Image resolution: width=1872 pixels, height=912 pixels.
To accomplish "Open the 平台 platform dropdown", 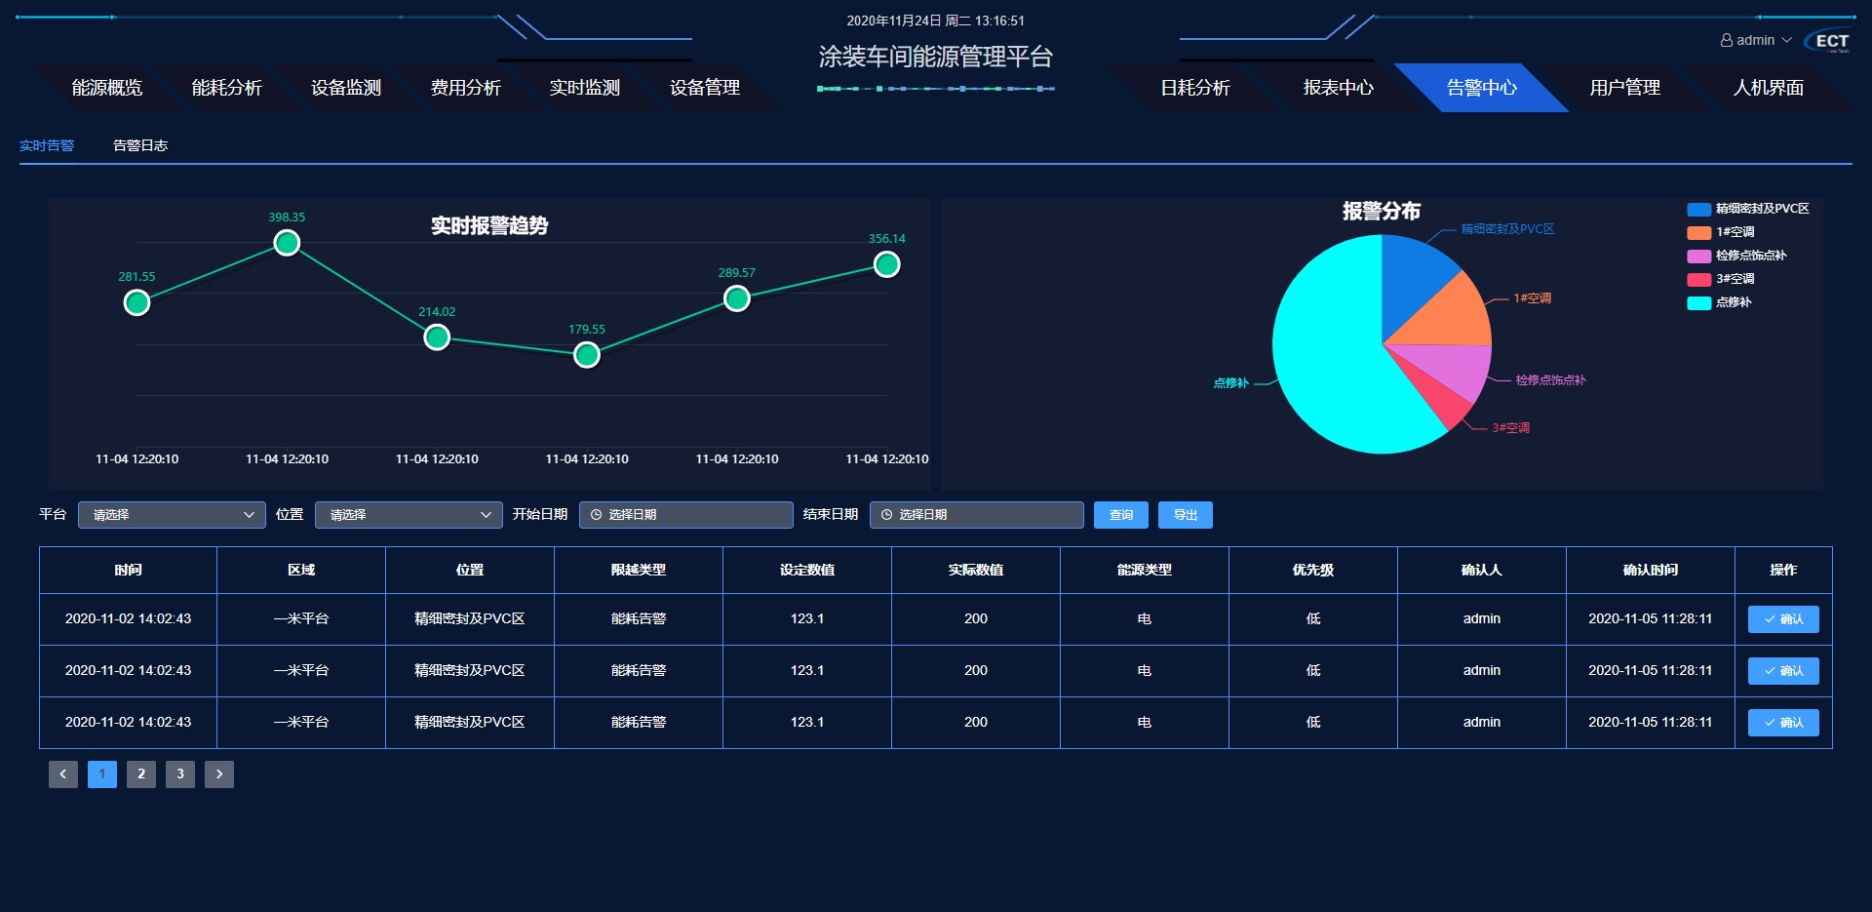I will click(x=172, y=515).
